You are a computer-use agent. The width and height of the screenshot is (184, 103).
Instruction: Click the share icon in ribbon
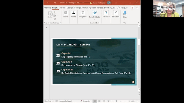(x=132, y=8)
